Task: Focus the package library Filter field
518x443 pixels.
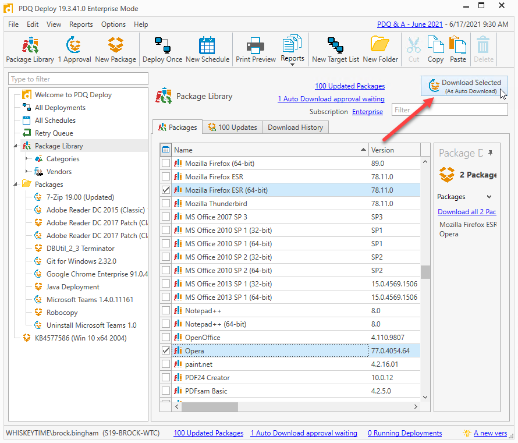Action: [450, 109]
